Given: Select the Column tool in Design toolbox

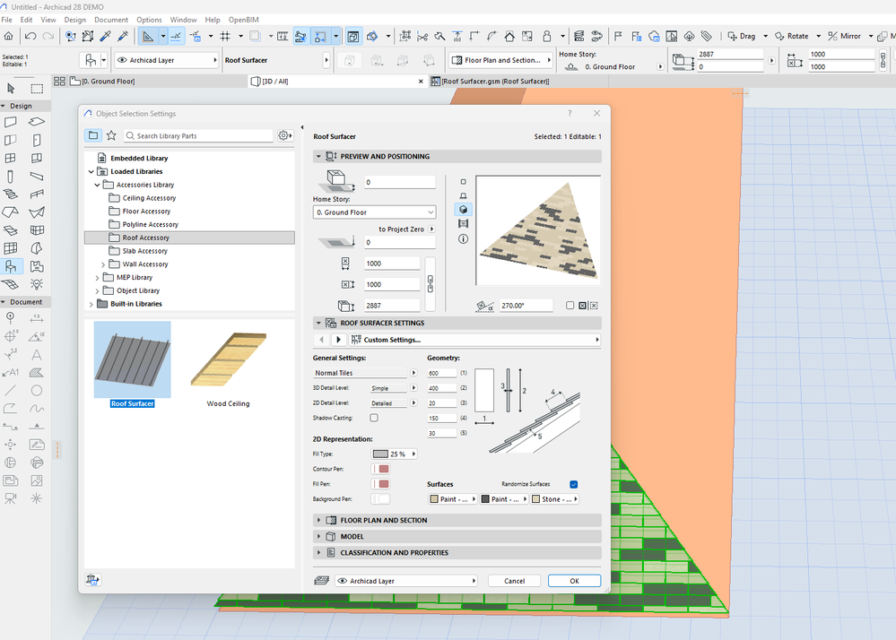Looking at the screenshot, I should (10, 177).
